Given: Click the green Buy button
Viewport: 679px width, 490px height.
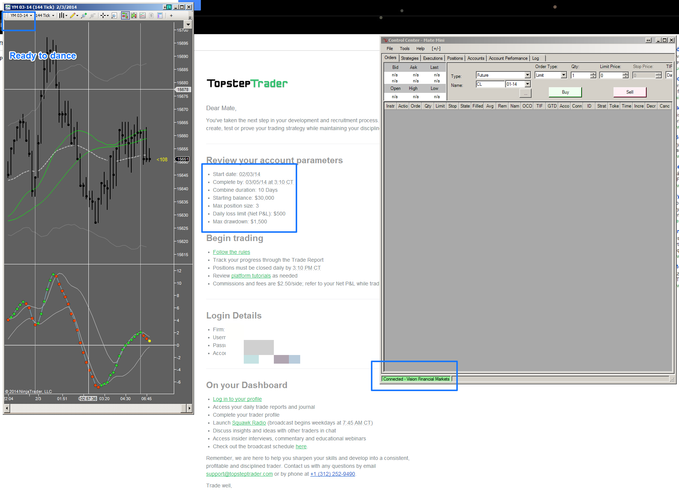Looking at the screenshot, I should pyautogui.click(x=565, y=92).
